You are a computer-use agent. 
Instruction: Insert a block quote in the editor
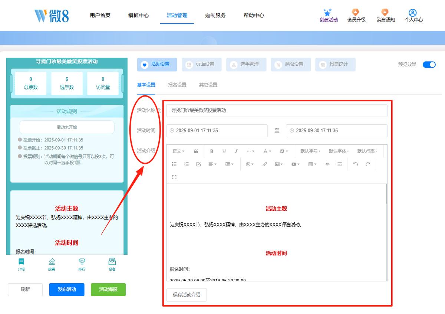(x=196, y=151)
